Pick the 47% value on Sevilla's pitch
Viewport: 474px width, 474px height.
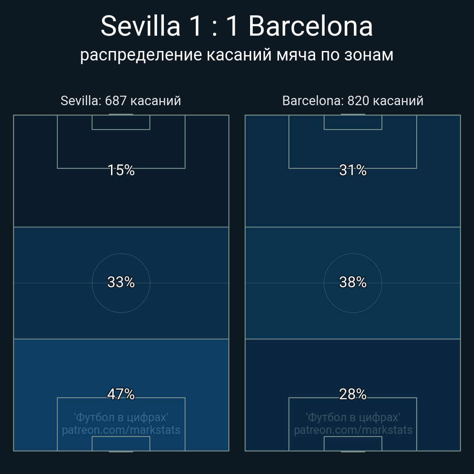coord(121,394)
